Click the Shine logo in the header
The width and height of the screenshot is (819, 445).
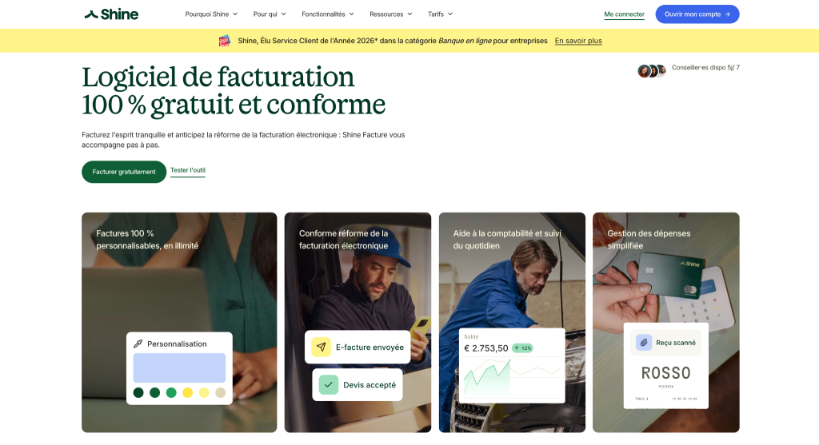111,14
